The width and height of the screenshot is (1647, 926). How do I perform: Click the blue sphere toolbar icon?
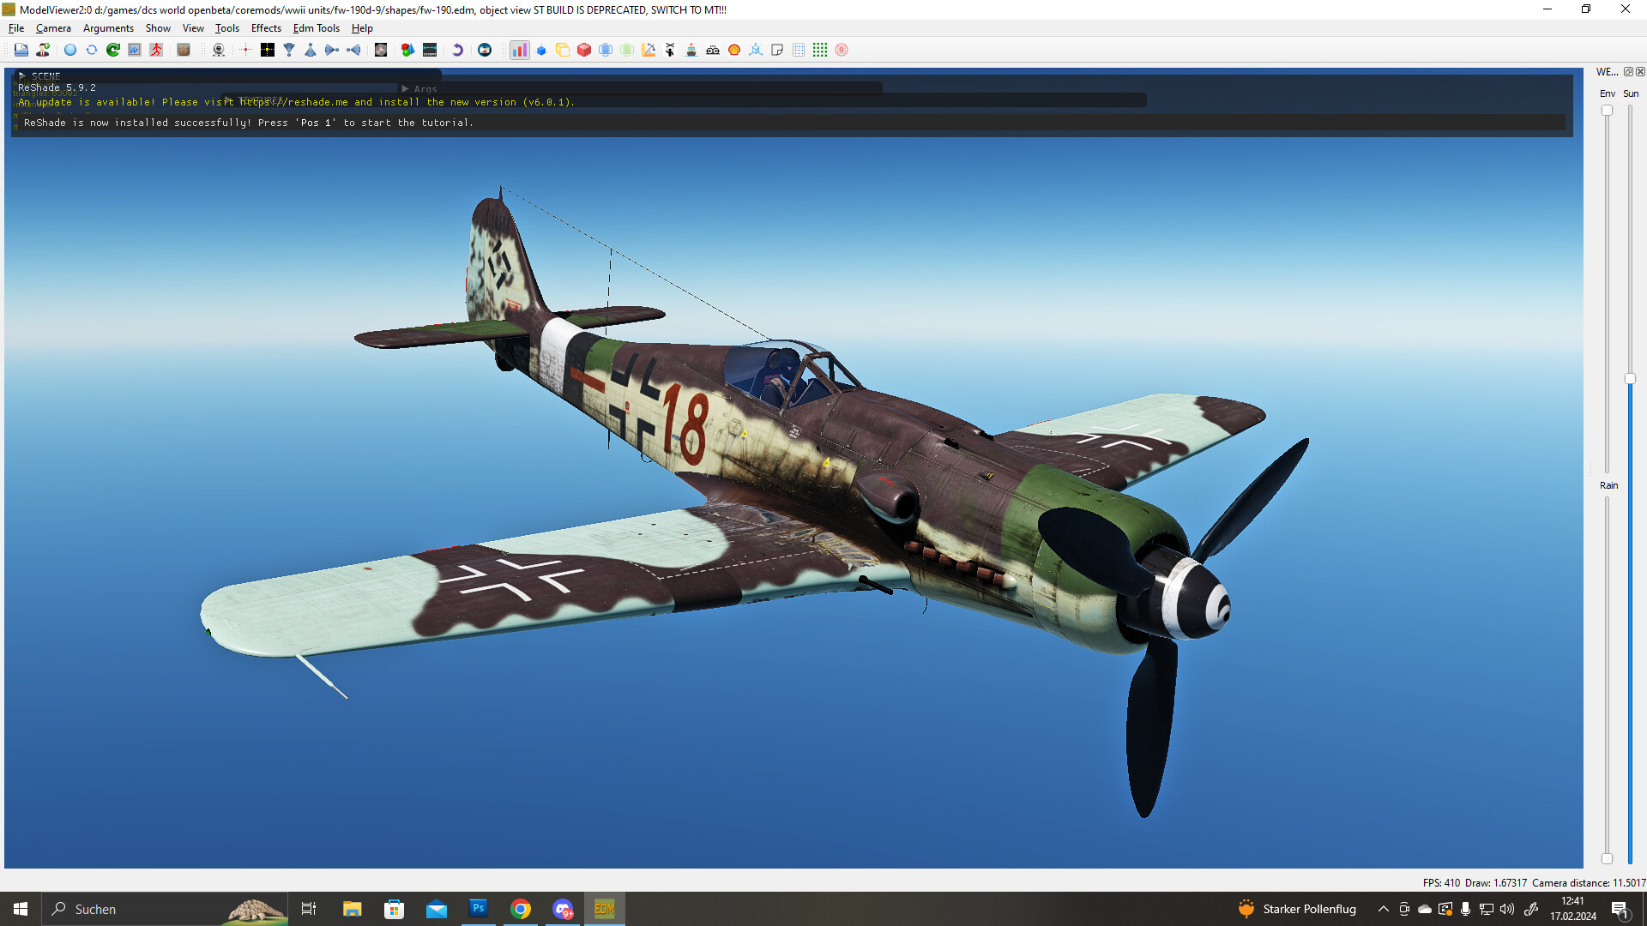(x=70, y=50)
